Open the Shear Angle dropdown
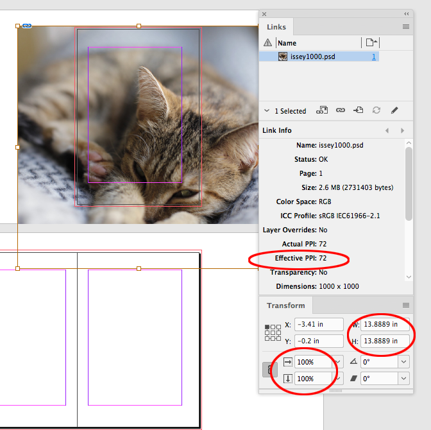 point(403,379)
